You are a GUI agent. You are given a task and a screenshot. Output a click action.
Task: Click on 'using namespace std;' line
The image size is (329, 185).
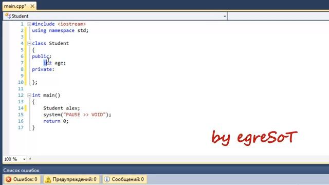[x=60, y=30]
